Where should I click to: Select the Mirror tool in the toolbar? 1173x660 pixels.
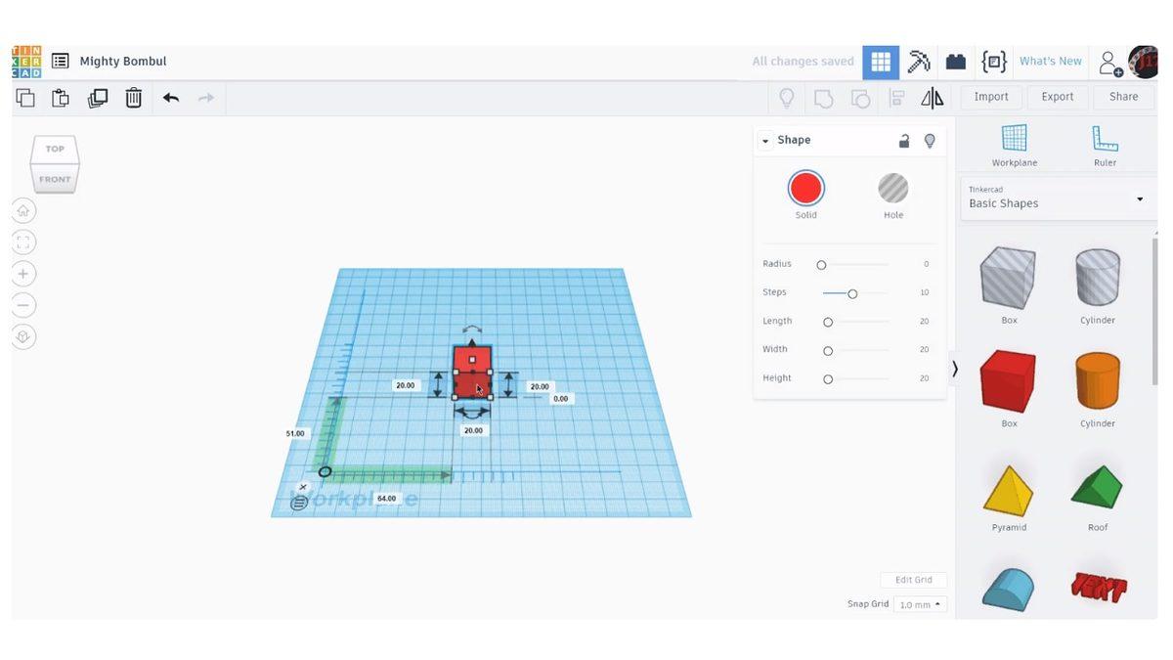click(932, 97)
